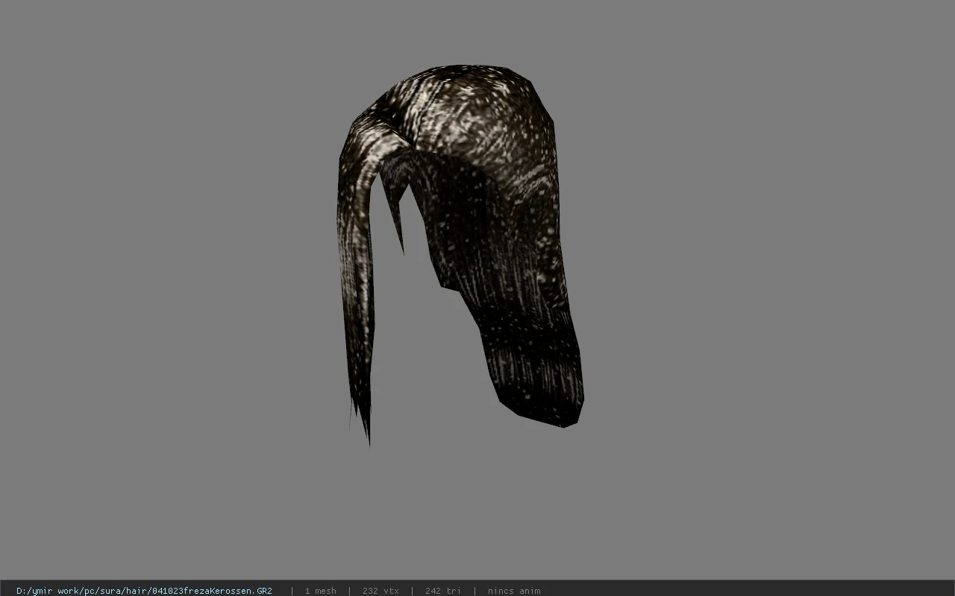Click the '232 vtx' vertex count
The height and width of the screenshot is (596, 955).
click(381, 591)
